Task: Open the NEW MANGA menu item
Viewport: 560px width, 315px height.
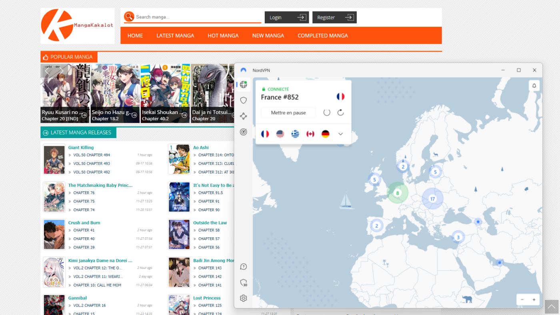Action: click(x=268, y=36)
